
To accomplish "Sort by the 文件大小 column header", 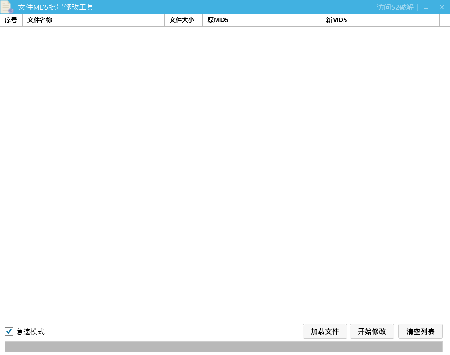I will [184, 20].
